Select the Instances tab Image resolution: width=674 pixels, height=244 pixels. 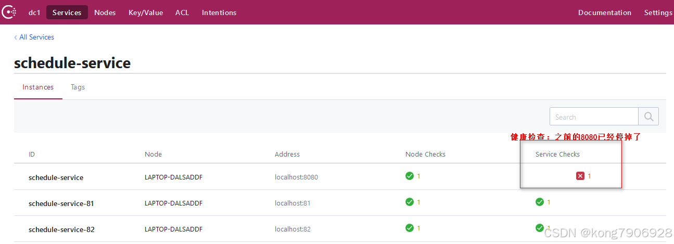coord(38,87)
